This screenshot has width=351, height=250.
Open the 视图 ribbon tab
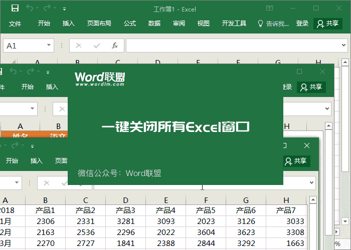tap(203, 23)
